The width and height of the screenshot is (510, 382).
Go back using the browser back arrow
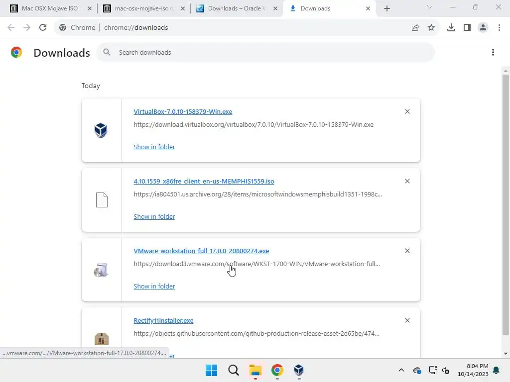point(11,28)
